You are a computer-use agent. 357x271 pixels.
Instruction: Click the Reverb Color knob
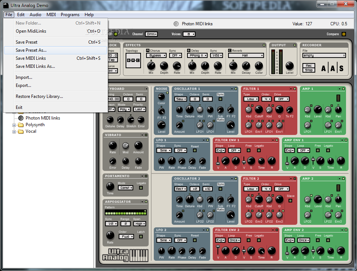point(259,66)
